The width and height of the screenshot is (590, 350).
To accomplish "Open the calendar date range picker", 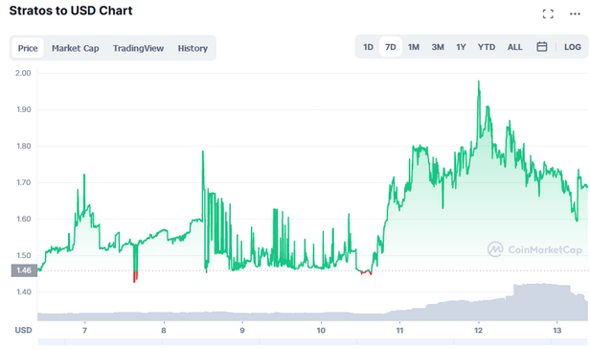I will pyautogui.click(x=541, y=47).
